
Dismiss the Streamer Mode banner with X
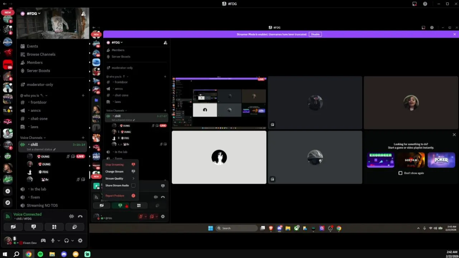pyautogui.click(x=454, y=34)
